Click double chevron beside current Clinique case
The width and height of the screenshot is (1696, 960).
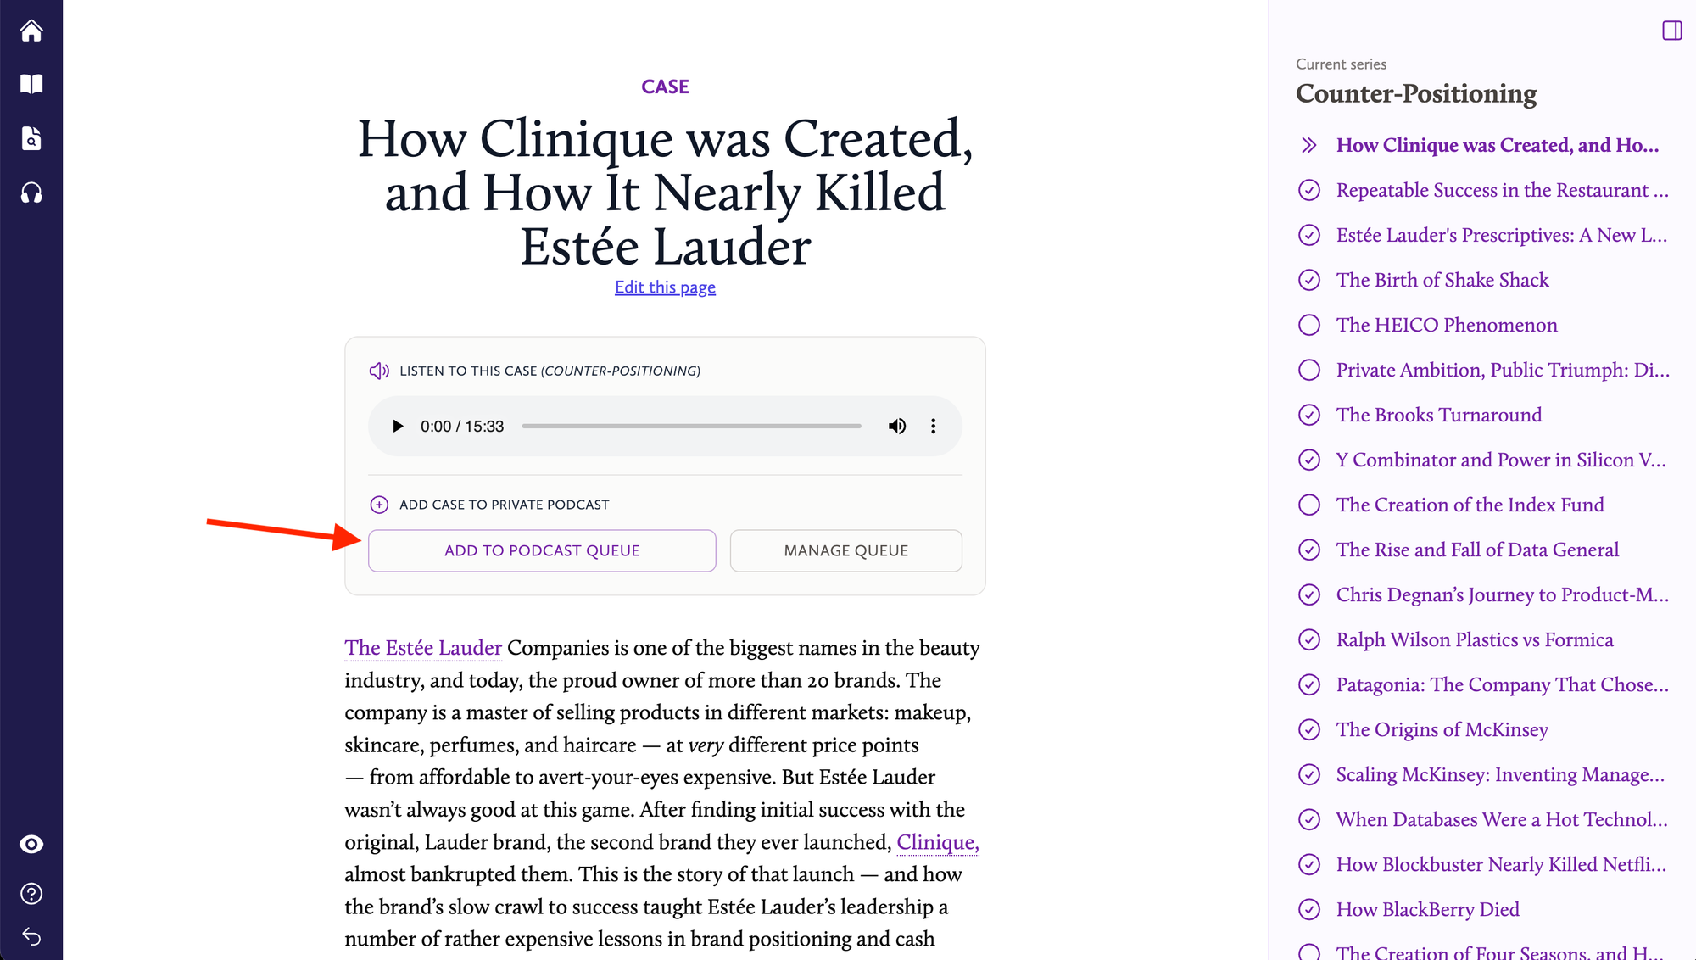click(1309, 145)
